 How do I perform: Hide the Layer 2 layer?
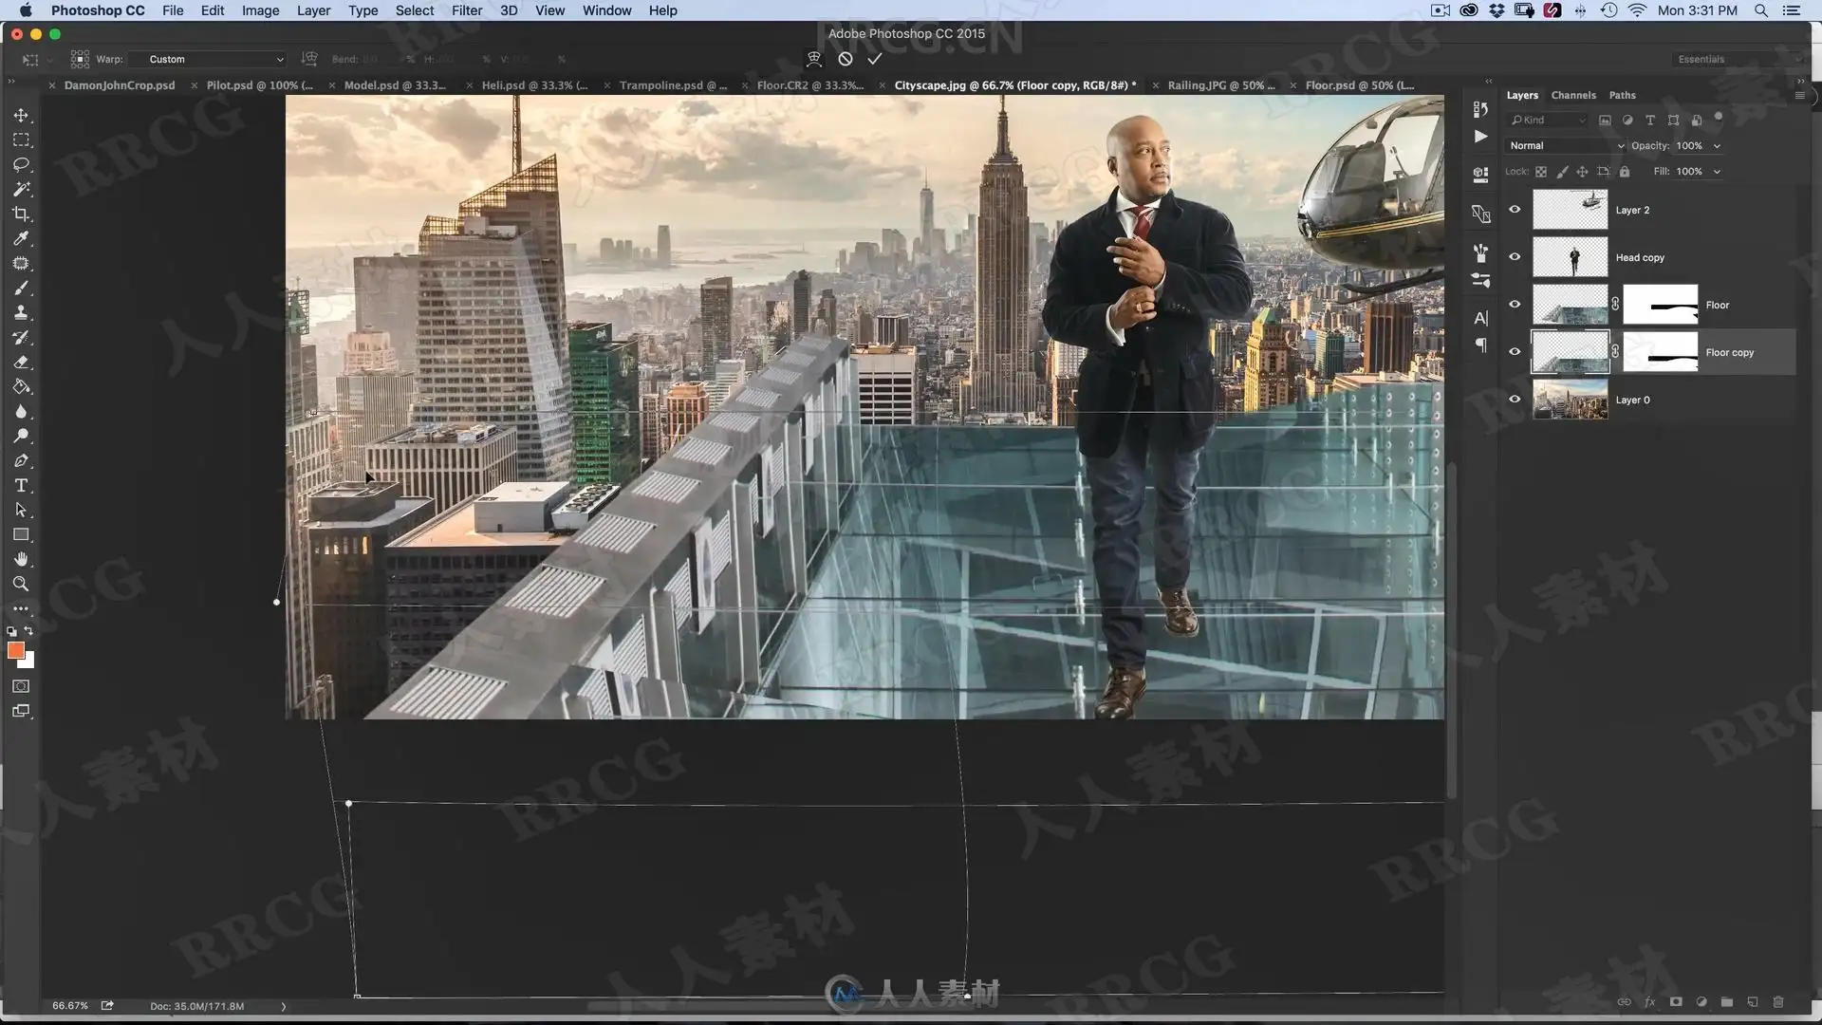click(1515, 210)
